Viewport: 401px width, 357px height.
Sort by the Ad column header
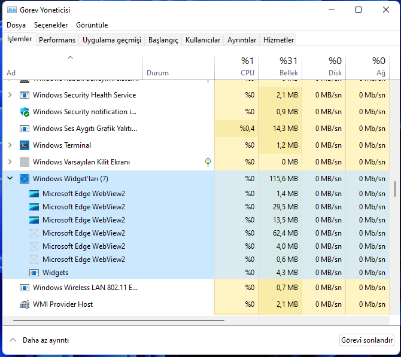[73, 67]
